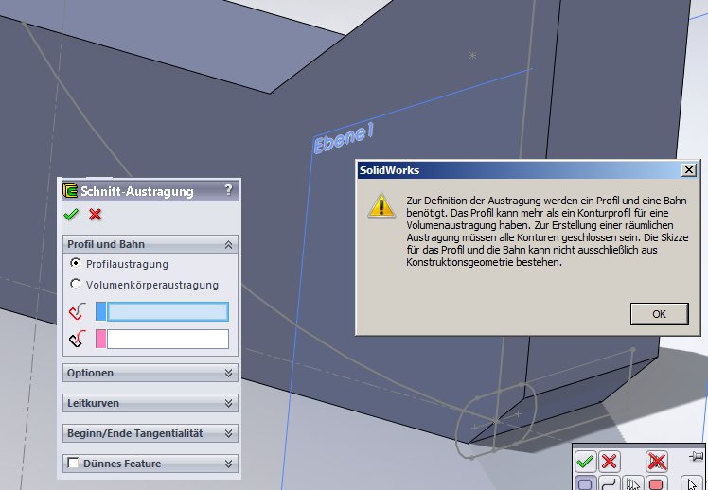708x490 pixels.
Task: Select the open loop curve selection tool
Action: (610, 483)
